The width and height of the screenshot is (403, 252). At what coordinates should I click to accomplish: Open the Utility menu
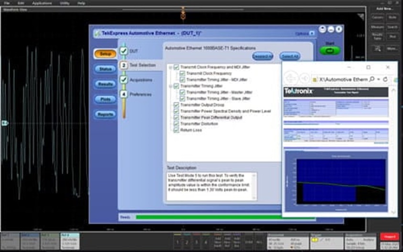65,3
